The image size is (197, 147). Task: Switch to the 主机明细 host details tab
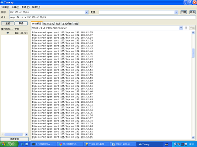[x=67, y=23]
